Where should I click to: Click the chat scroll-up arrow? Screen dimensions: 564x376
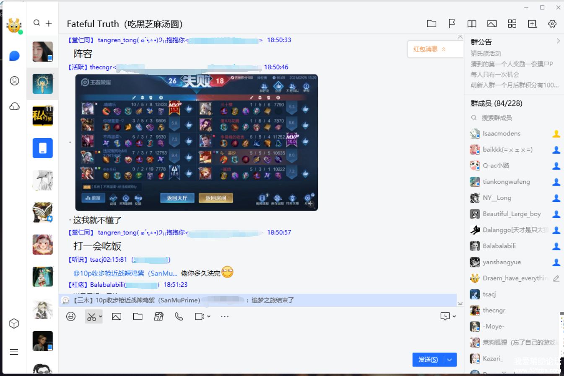click(x=460, y=38)
